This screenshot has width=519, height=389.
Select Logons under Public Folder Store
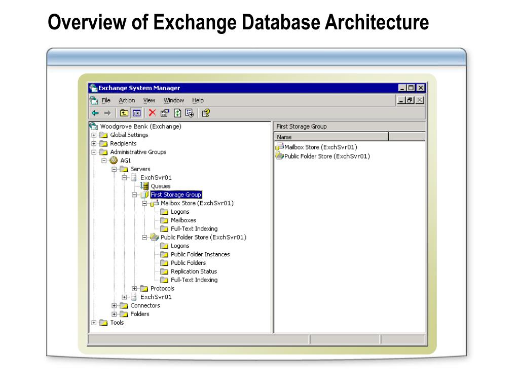180,246
